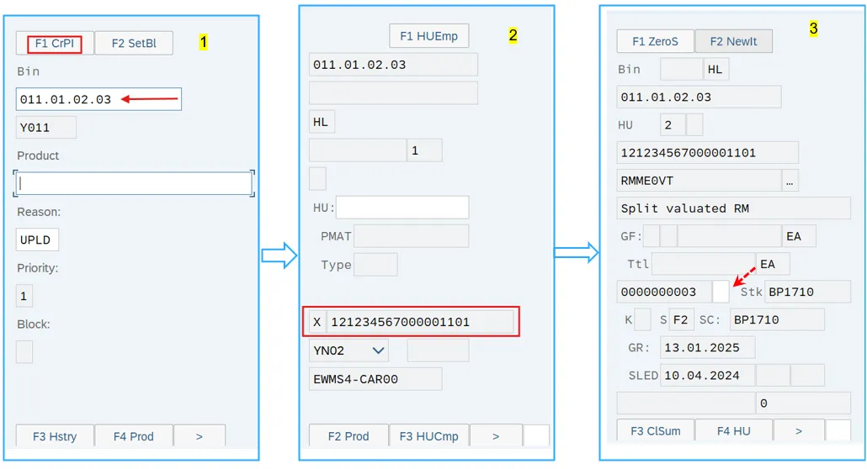This screenshot has width=867, height=469.
Task: Click the > arrow beside F4 Prod
Action: [199, 436]
